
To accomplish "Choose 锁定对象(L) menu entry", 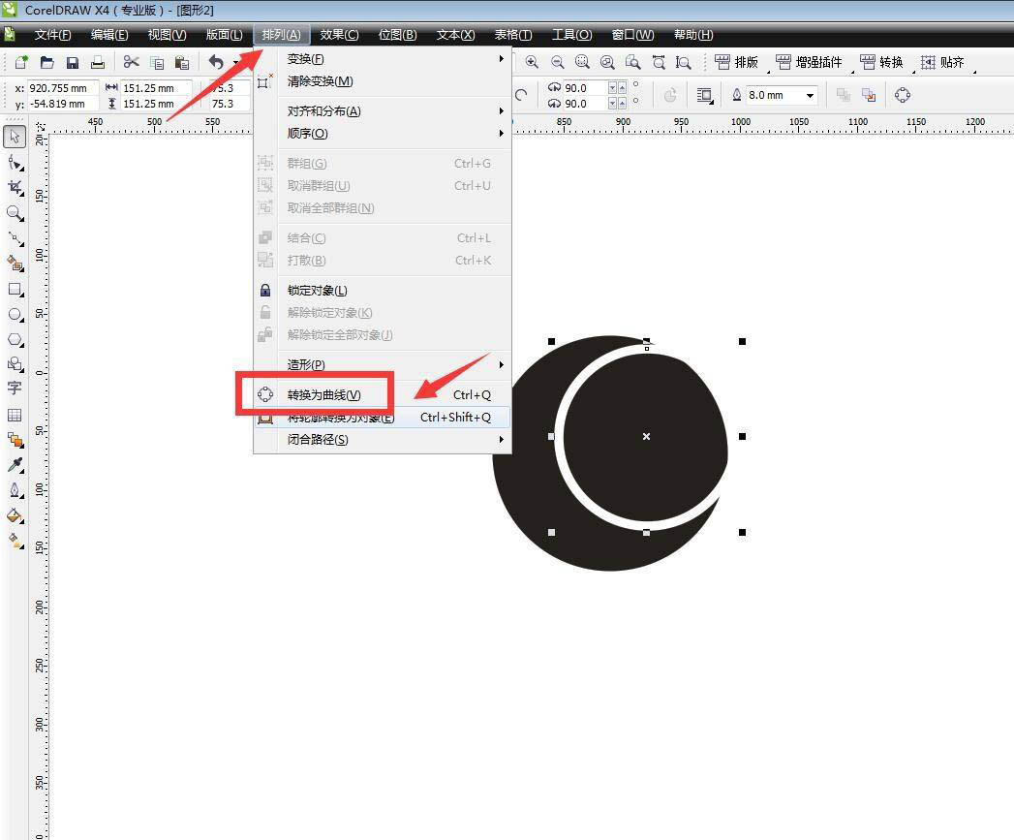I will pyautogui.click(x=383, y=291).
